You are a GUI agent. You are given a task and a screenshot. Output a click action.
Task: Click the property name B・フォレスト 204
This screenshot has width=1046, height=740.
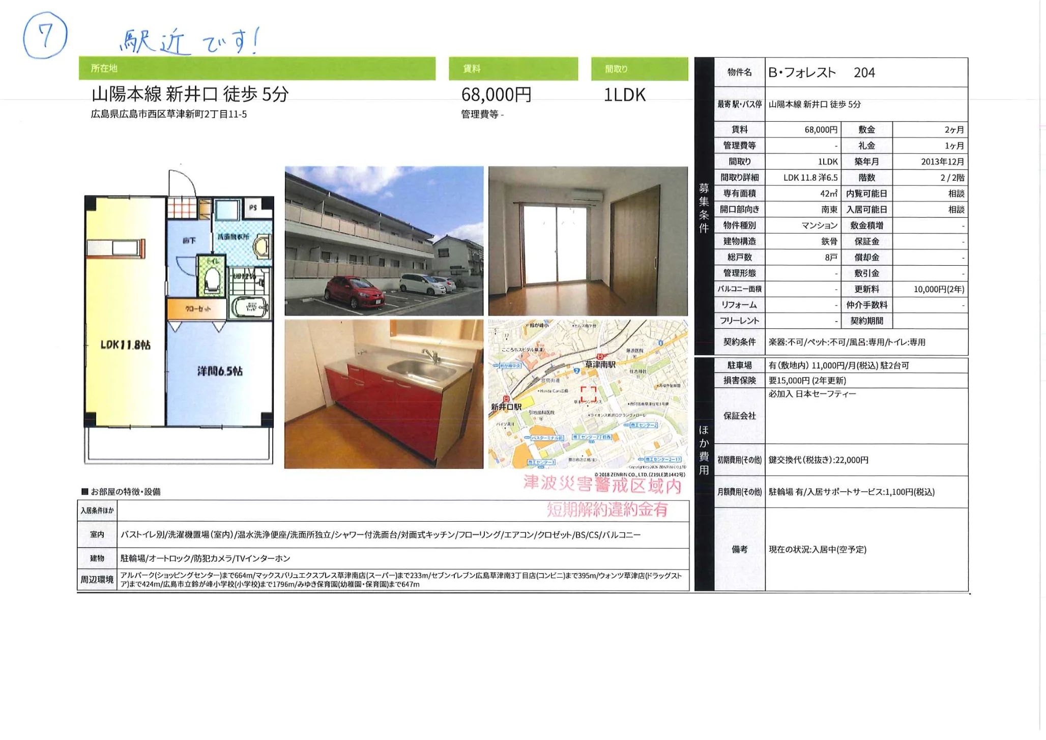[x=821, y=72]
